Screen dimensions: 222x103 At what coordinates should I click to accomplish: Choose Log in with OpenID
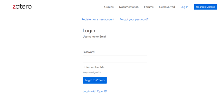[x=95, y=91]
